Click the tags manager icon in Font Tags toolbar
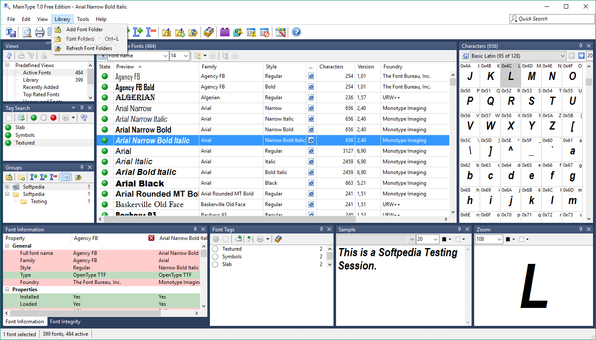Viewport: 596px width, 340px height. 278,239
